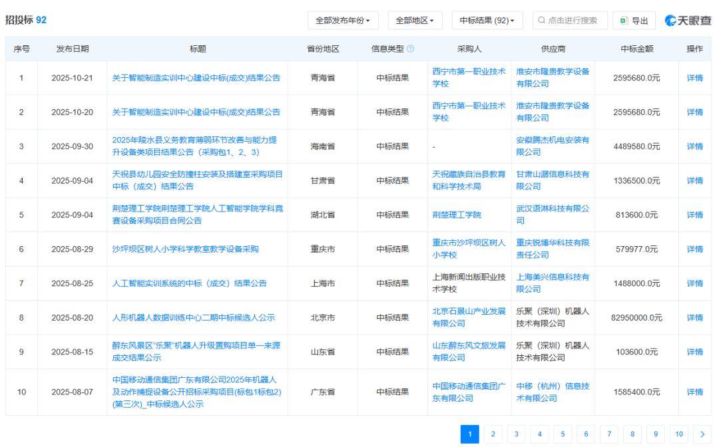Click the Tianyancha logo
Screen dimensions: 719x447
pos(688,21)
